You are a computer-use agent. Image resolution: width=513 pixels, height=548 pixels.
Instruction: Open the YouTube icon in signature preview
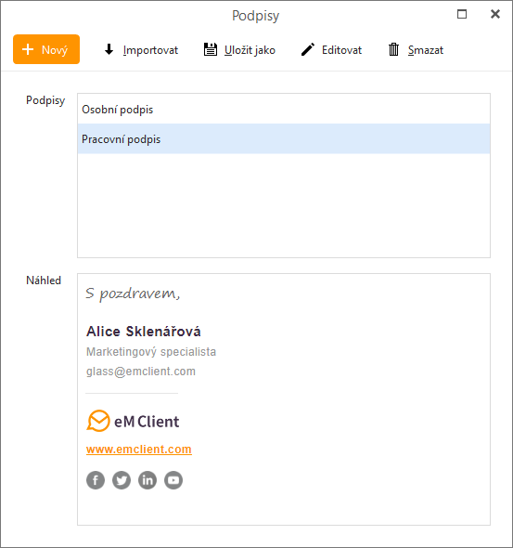pos(173,480)
